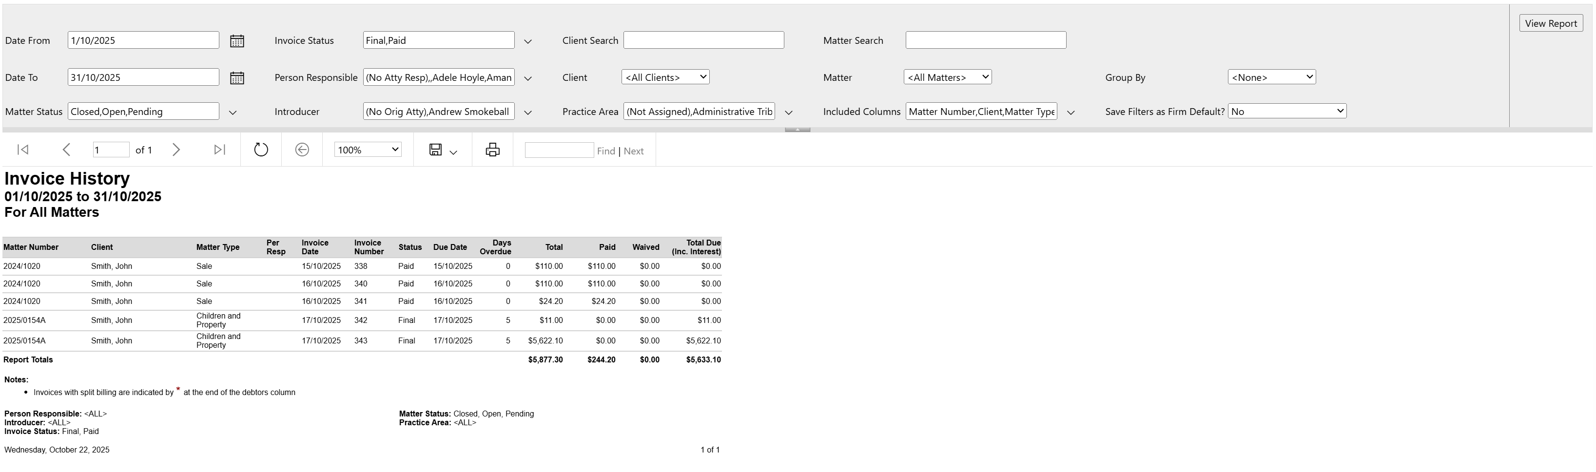
Task: Go to first page of report
Action: pyautogui.click(x=23, y=150)
